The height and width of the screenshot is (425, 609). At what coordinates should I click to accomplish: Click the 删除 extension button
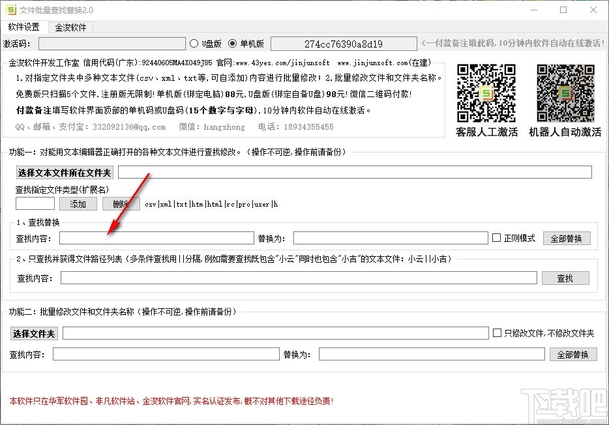[x=121, y=204]
